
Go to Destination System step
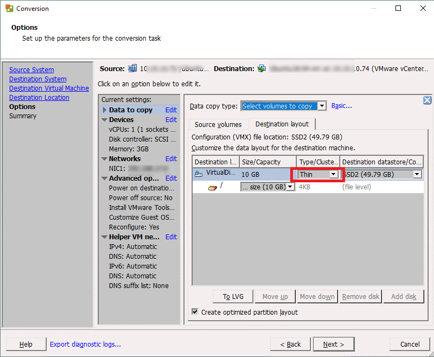(x=37, y=79)
